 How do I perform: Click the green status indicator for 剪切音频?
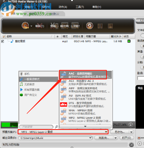(x=129, y=41)
